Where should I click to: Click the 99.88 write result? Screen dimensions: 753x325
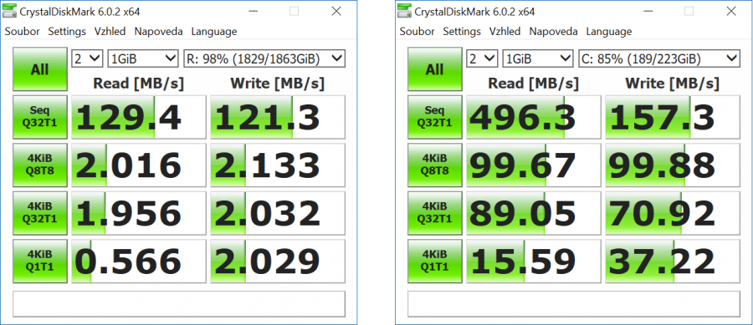pyautogui.click(x=673, y=165)
